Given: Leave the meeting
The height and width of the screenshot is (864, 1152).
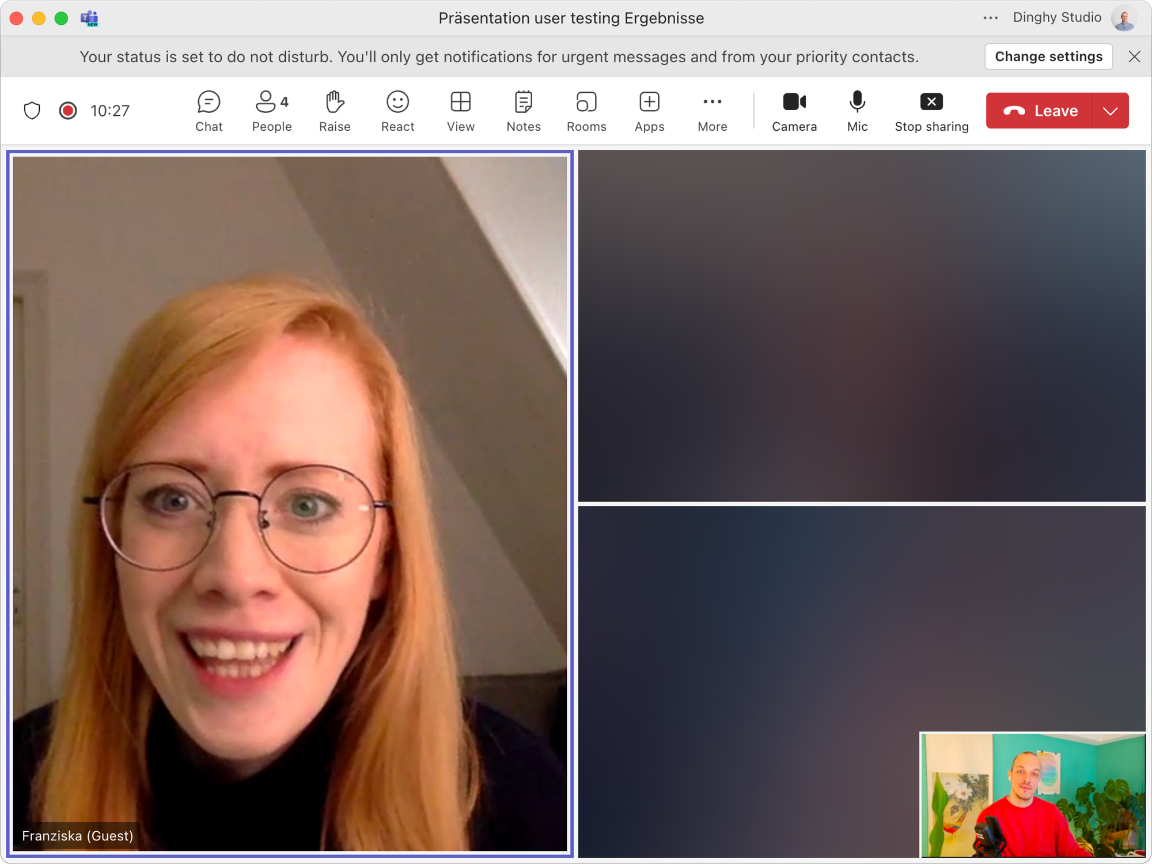Looking at the screenshot, I should pos(1040,111).
